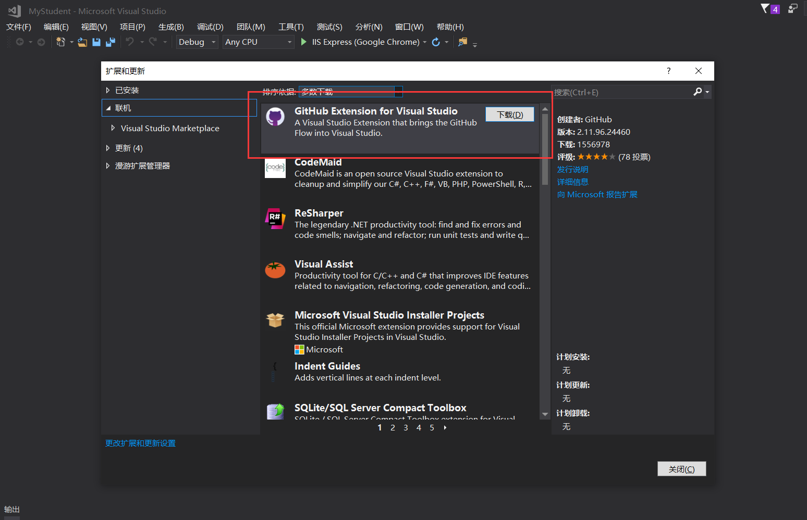Open the toolbar overflow options arrow
807x520 pixels.
(x=475, y=45)
